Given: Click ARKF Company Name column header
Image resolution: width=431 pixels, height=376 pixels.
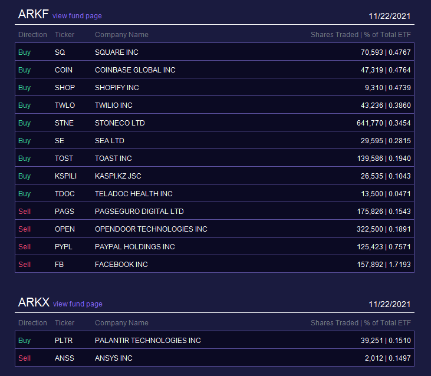Looking at the screenshot, I should pyautogui.click(x=121, y=35).
